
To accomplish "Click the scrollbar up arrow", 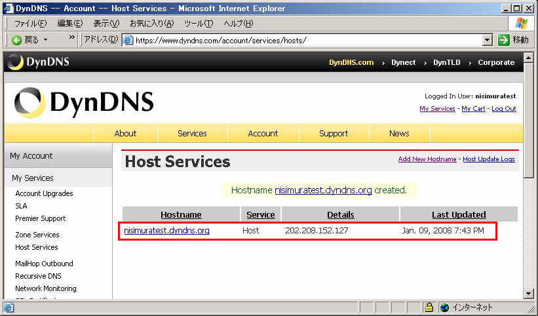I will [x=528, y=57].
